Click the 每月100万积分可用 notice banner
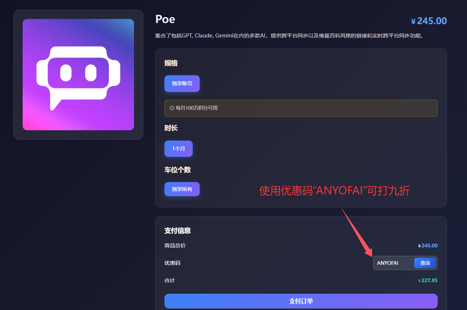This screenshot has width=467, height=310. coord(301,108)
